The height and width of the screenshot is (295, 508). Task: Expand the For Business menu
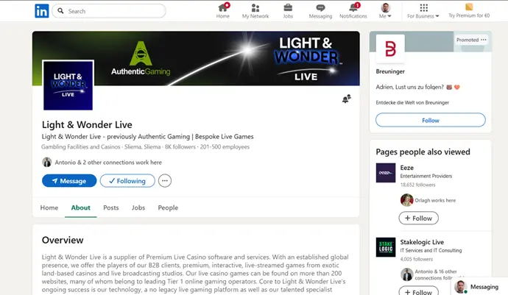[x=423, y=11]
